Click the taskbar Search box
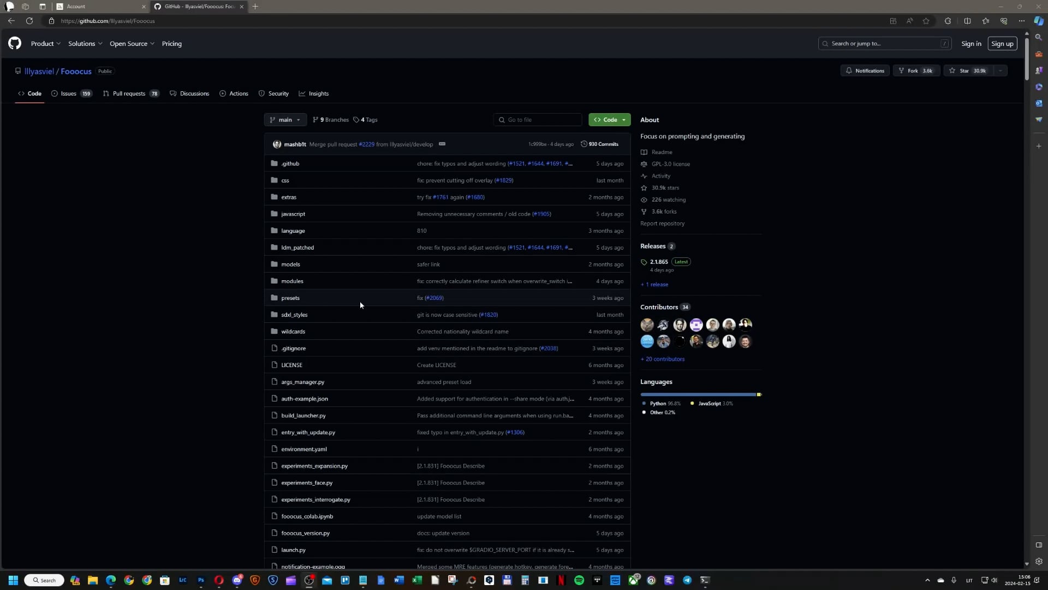This screenshot has height=590, width=1048. (44, 580)
